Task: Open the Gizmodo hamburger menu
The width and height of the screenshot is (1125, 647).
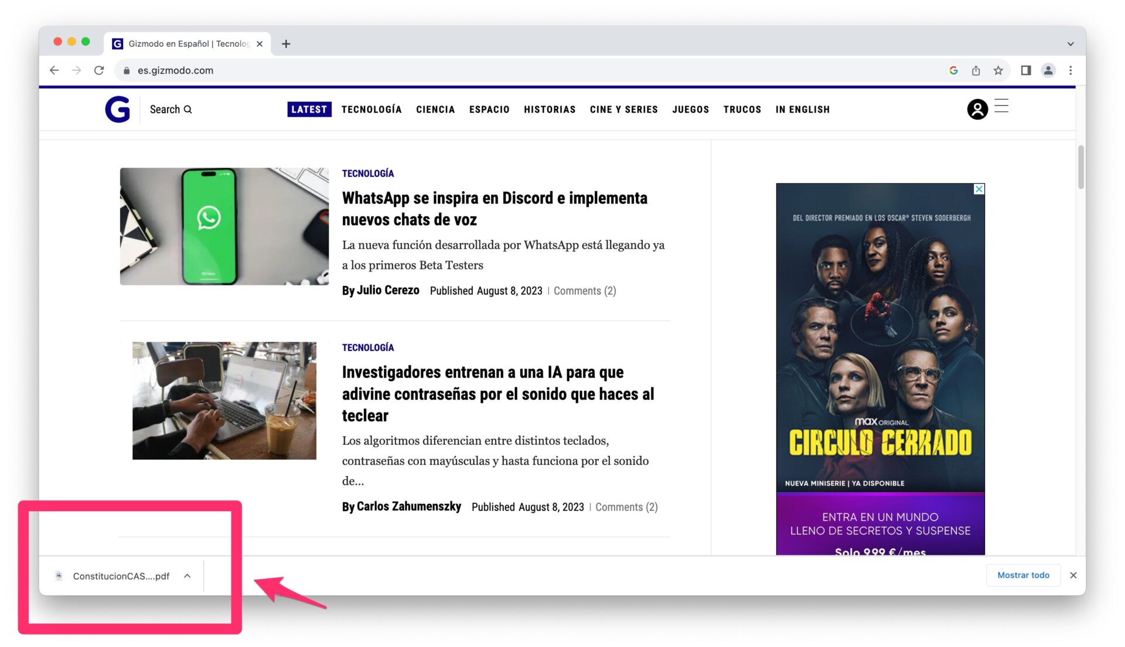Action: 1002,107
